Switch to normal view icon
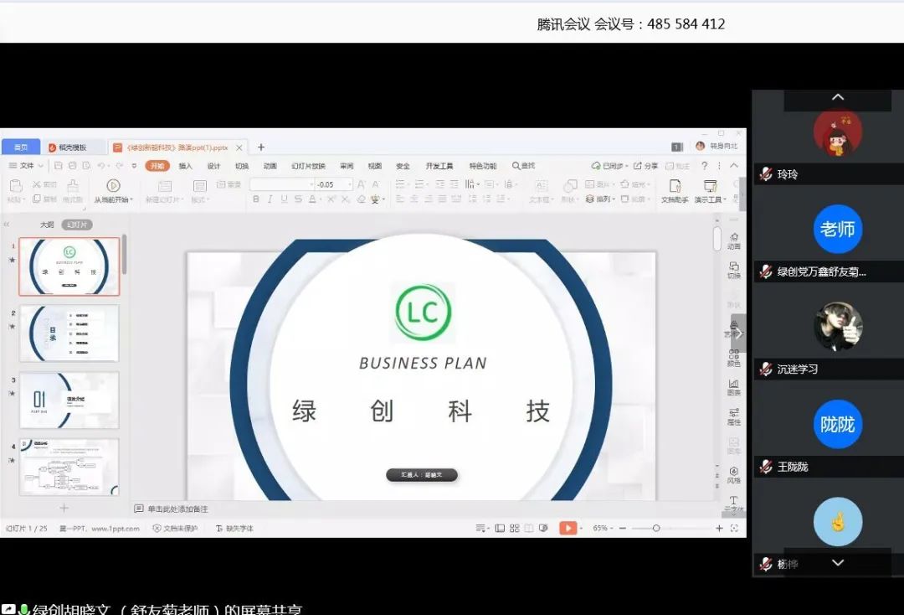904x615 pixels. click(x=500, y=528)
